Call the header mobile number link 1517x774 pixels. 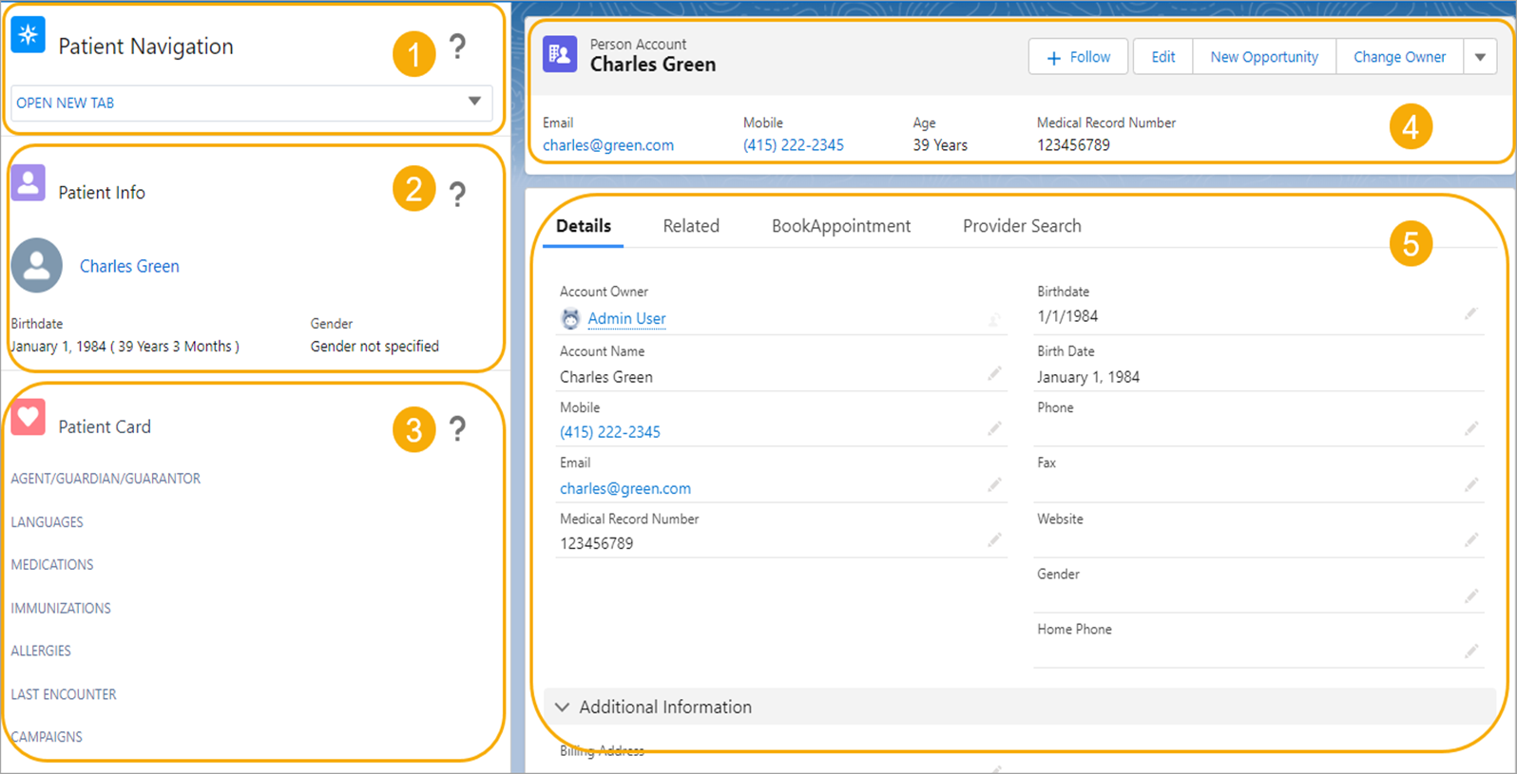coord(794,145)
